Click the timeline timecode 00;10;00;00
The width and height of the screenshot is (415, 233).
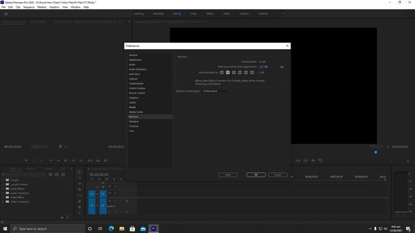99,175
